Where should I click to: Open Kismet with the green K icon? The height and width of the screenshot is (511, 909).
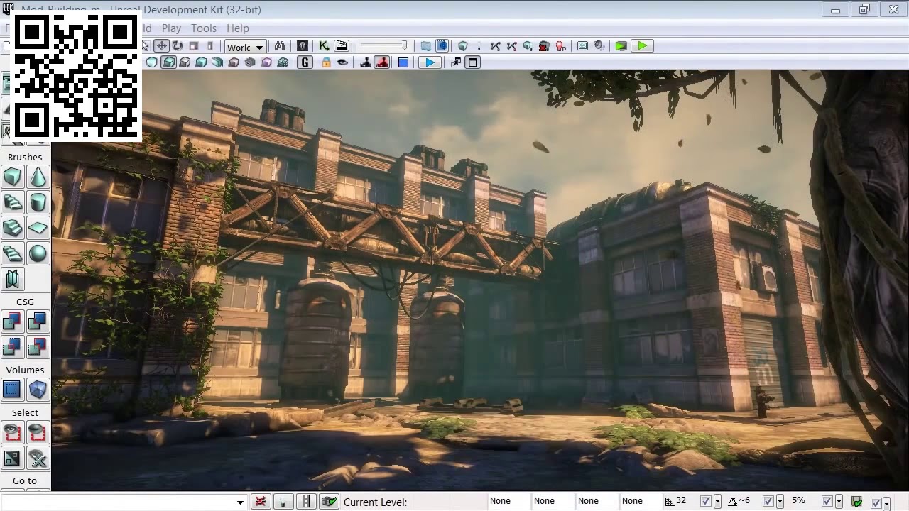(x=325, y=46)
